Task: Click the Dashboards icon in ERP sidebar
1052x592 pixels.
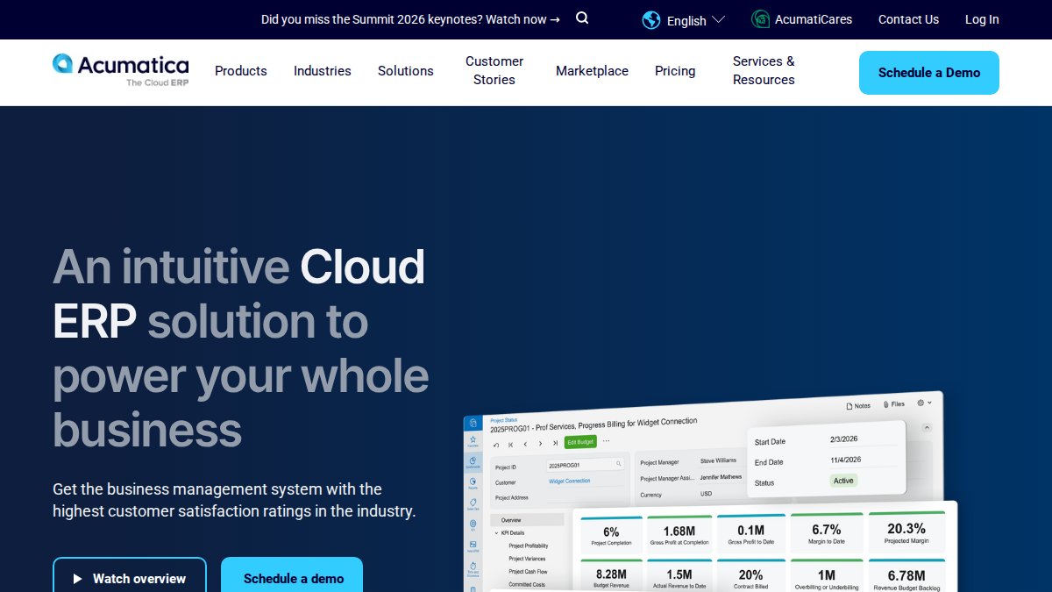Action: [x=473, y=461]
